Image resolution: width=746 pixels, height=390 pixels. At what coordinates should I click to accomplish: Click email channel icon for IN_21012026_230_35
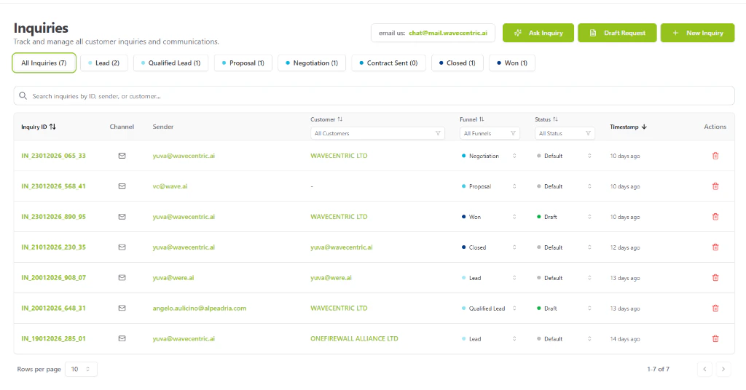click(122, 247)
